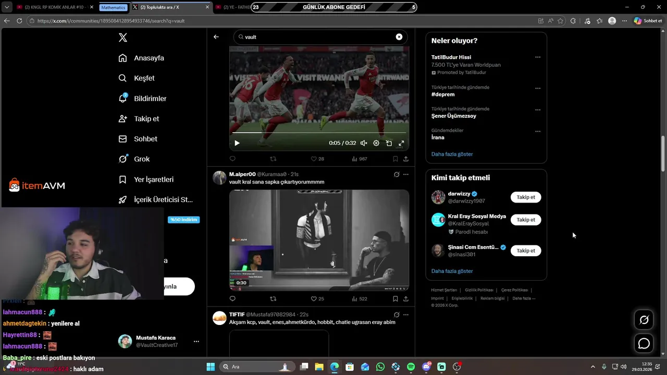Open Keşfet in the sidebar
667x375 pixels.
coord(137,78)
